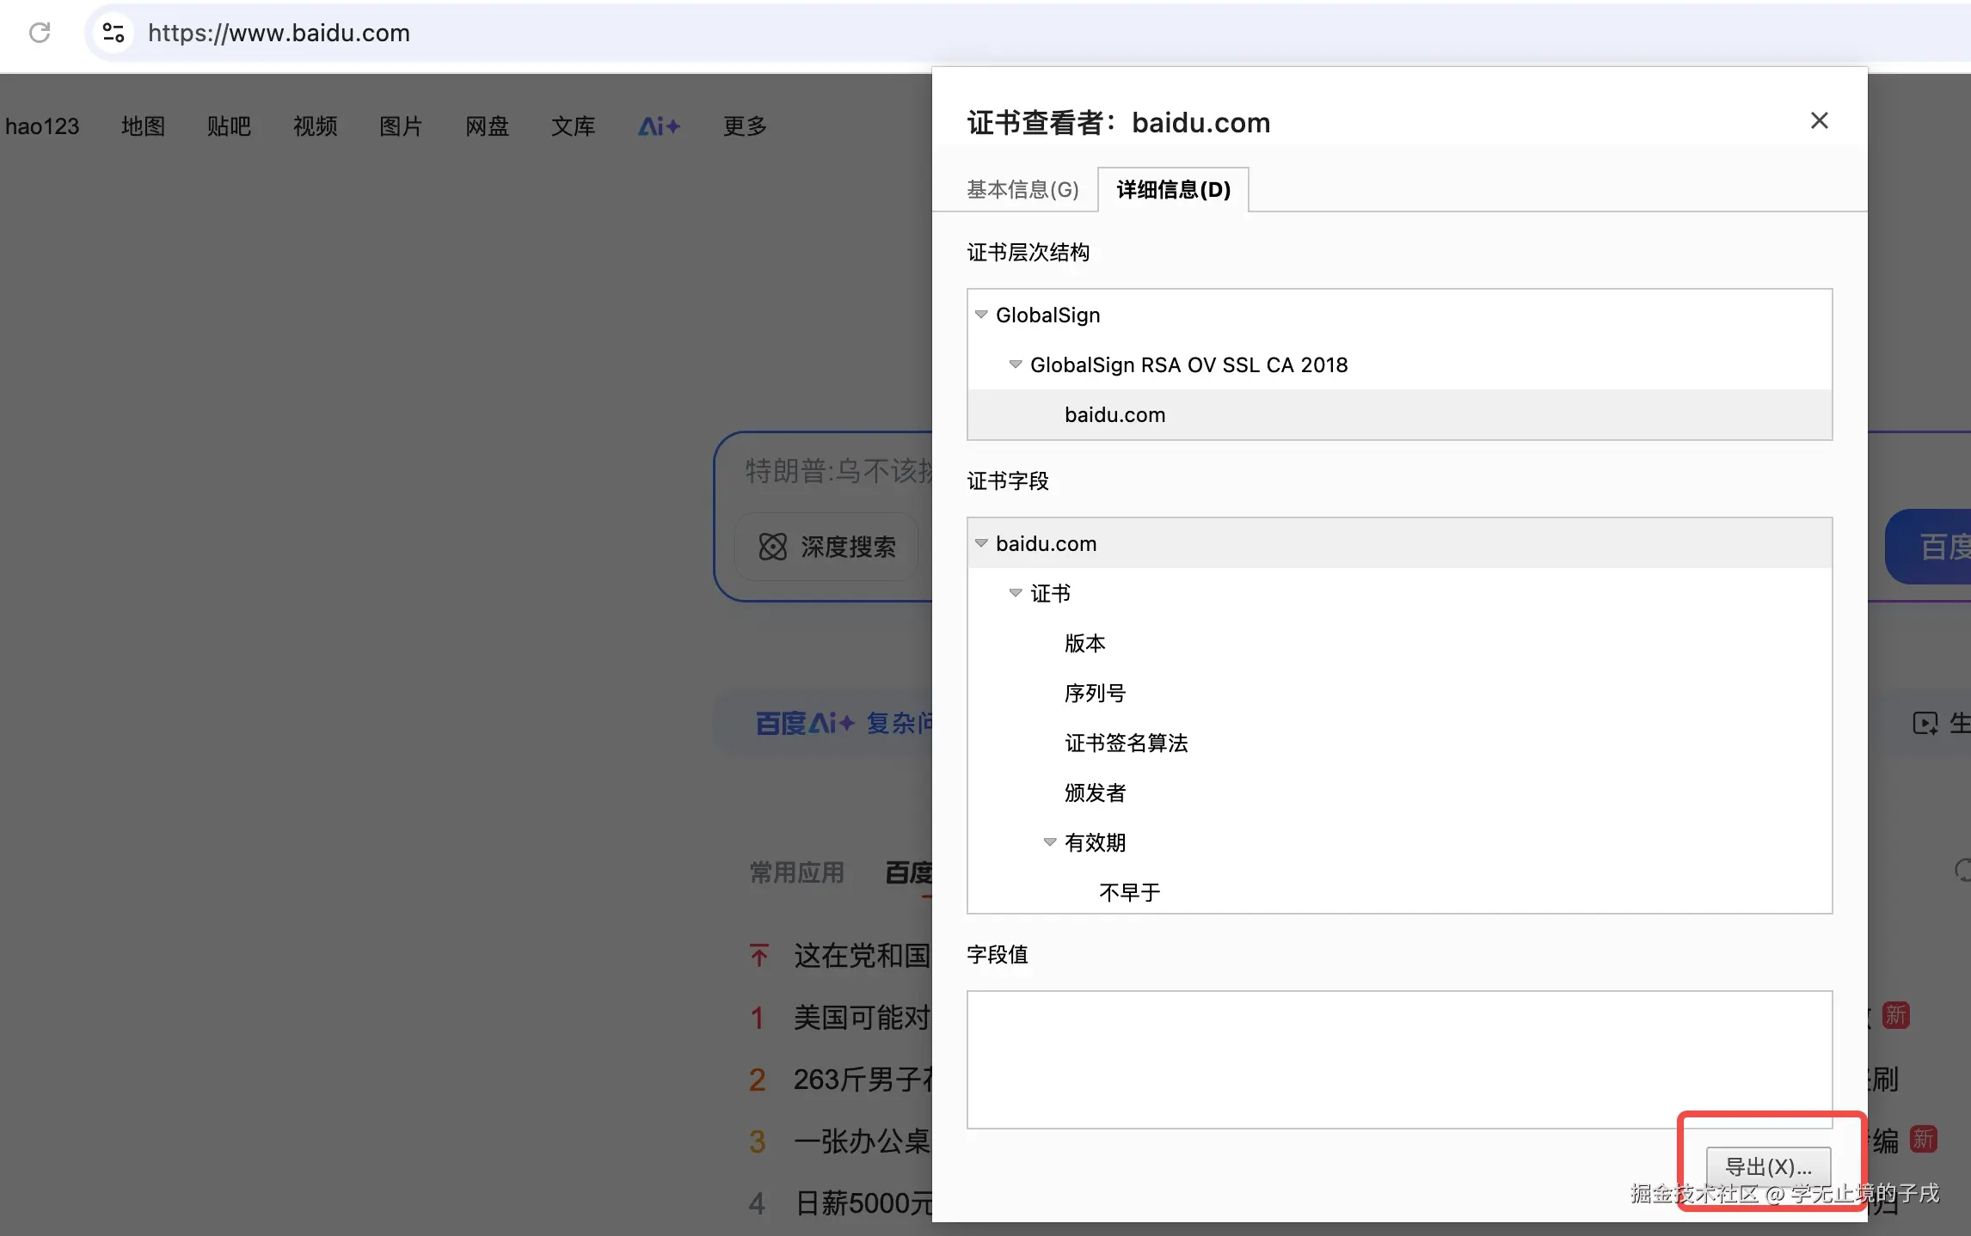The height and width of the screenshot is (1236, 1971).
Task: Collapse the 有效期 validity node
Action: (x=1050, y=842)
